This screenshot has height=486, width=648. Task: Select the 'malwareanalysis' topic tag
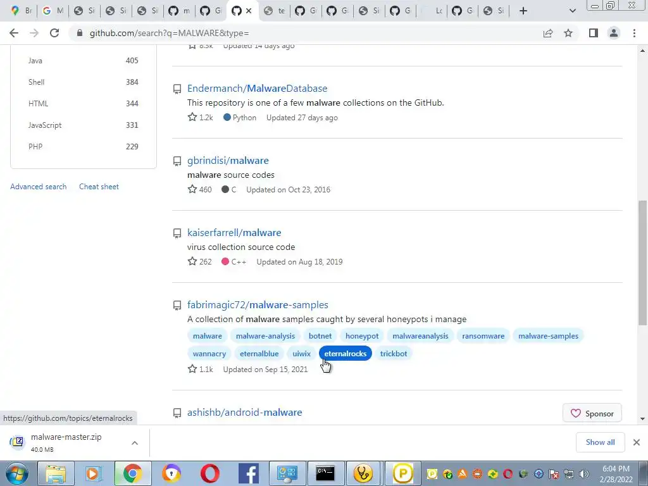420,336
